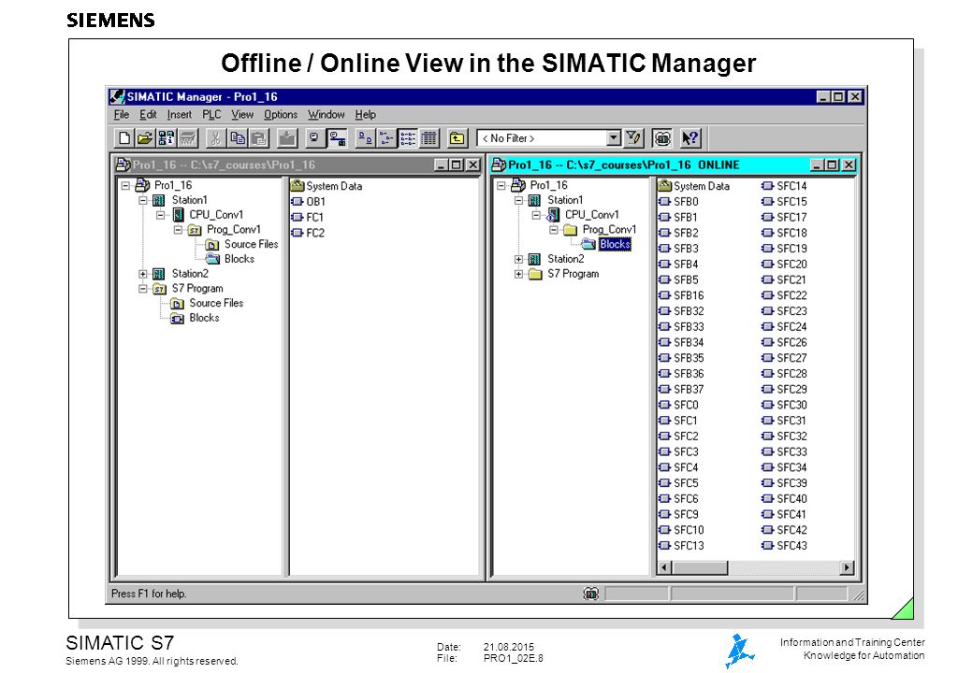Open the Help menu
The height and width of the screenshot is (673, 973).
(x=365, y=115)
